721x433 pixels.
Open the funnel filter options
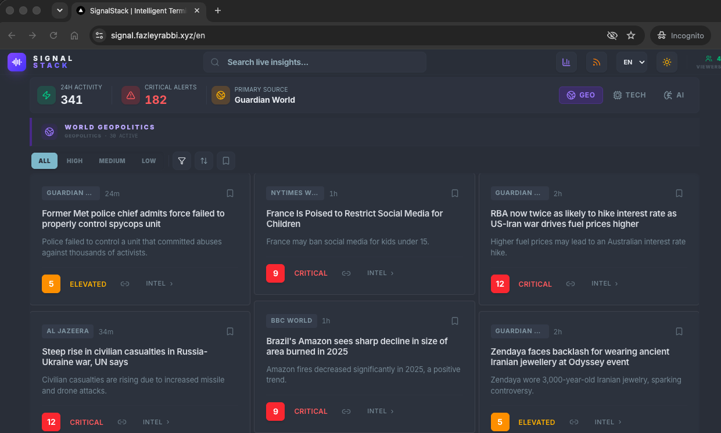182,161
